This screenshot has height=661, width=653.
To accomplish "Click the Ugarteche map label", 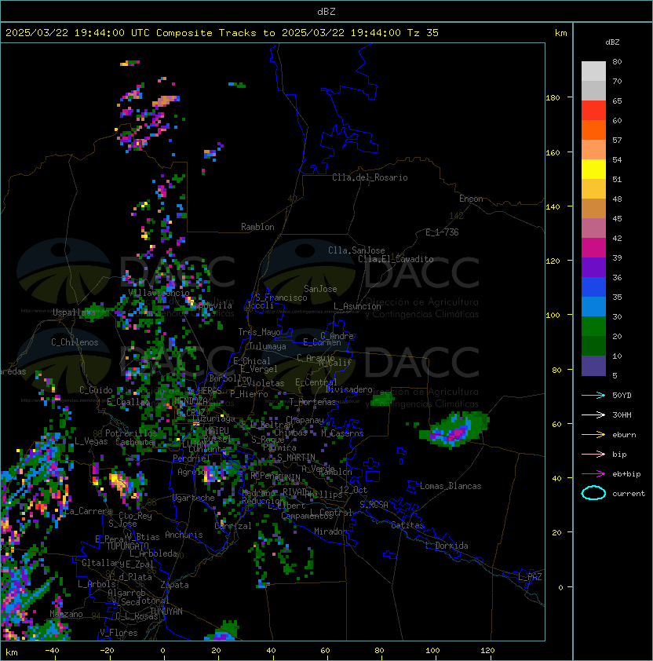I will point(194,498).
